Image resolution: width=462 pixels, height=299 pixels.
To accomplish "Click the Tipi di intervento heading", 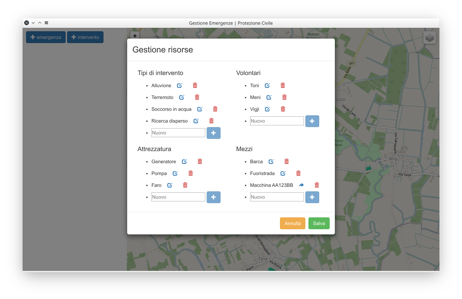I will tap(160, 73).
